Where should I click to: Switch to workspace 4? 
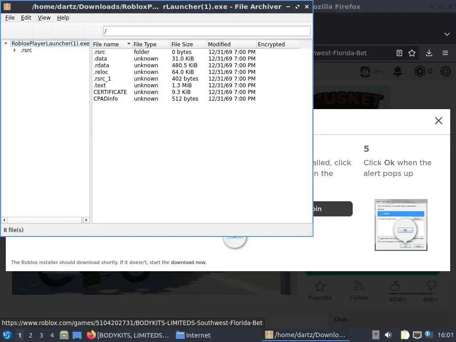pyautogui.click(x=52, y=335)
